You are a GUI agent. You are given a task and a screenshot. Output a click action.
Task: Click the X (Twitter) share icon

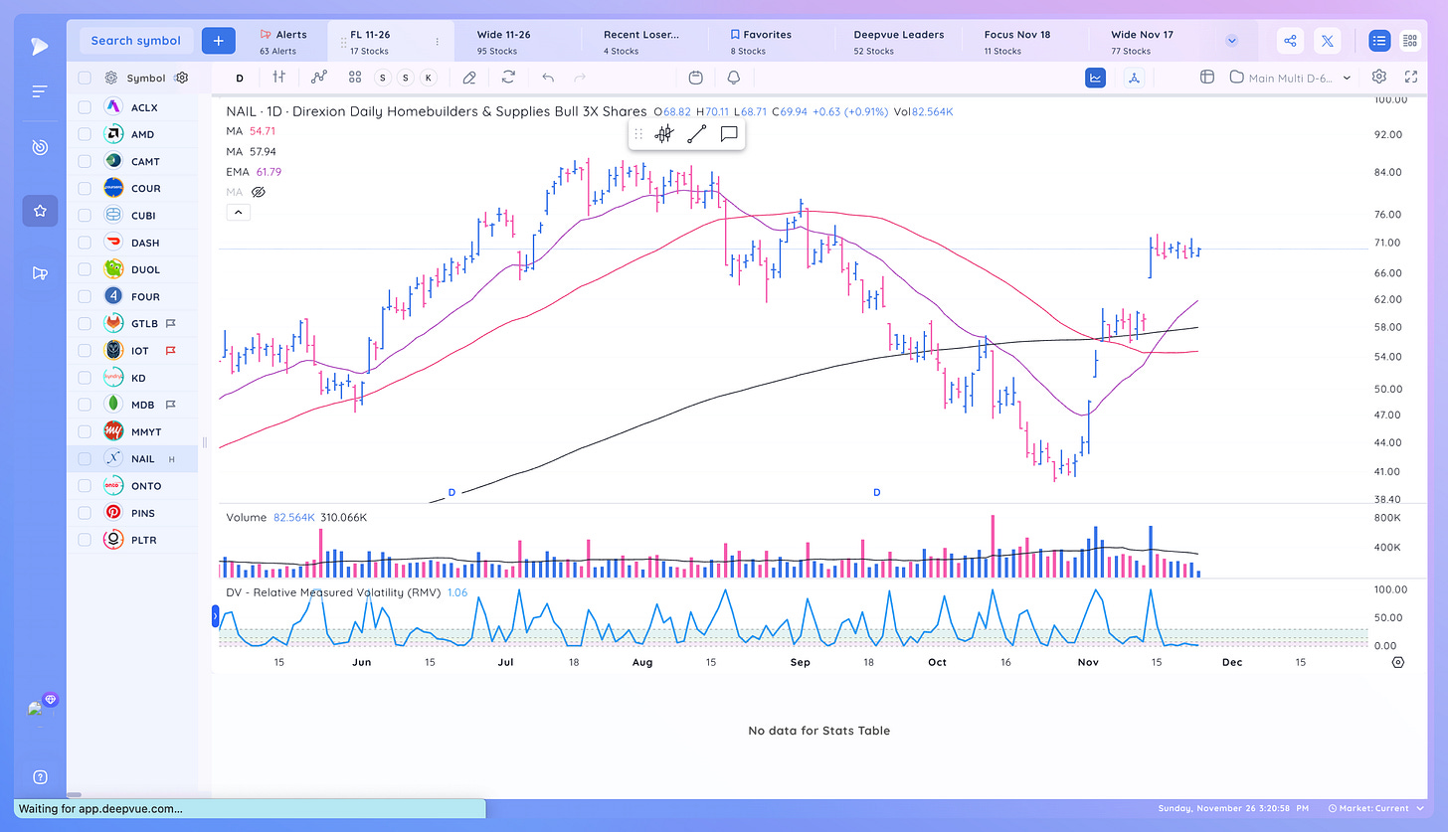pos(1328,41)
